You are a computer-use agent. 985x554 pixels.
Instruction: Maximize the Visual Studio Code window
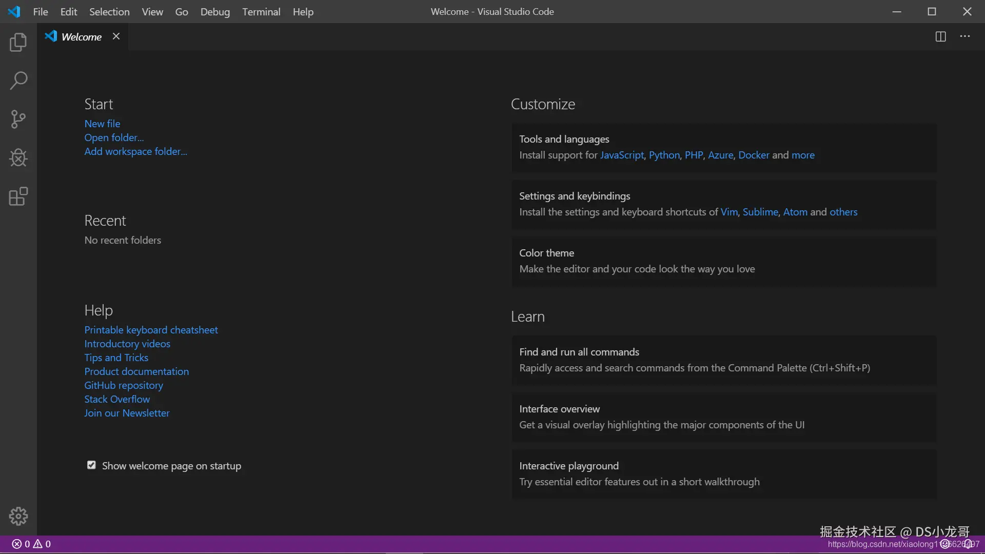(932, 11)
